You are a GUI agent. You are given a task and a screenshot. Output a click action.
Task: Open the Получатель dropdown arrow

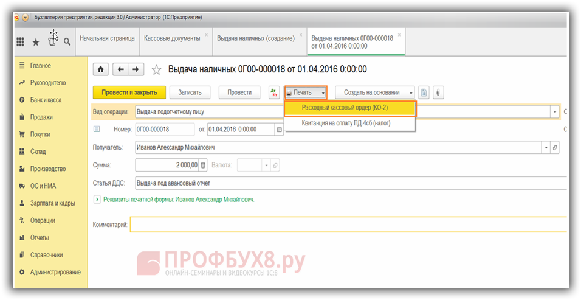click(546, 147)
